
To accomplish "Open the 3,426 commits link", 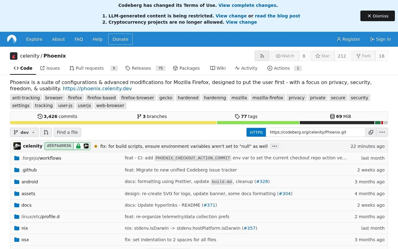I will (x=57, y=116).
